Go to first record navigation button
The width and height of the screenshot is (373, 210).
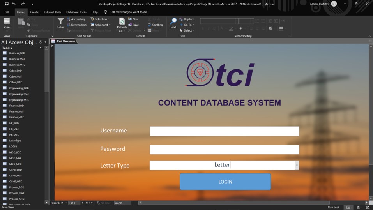pyautogui.click(x=62, y=203)
